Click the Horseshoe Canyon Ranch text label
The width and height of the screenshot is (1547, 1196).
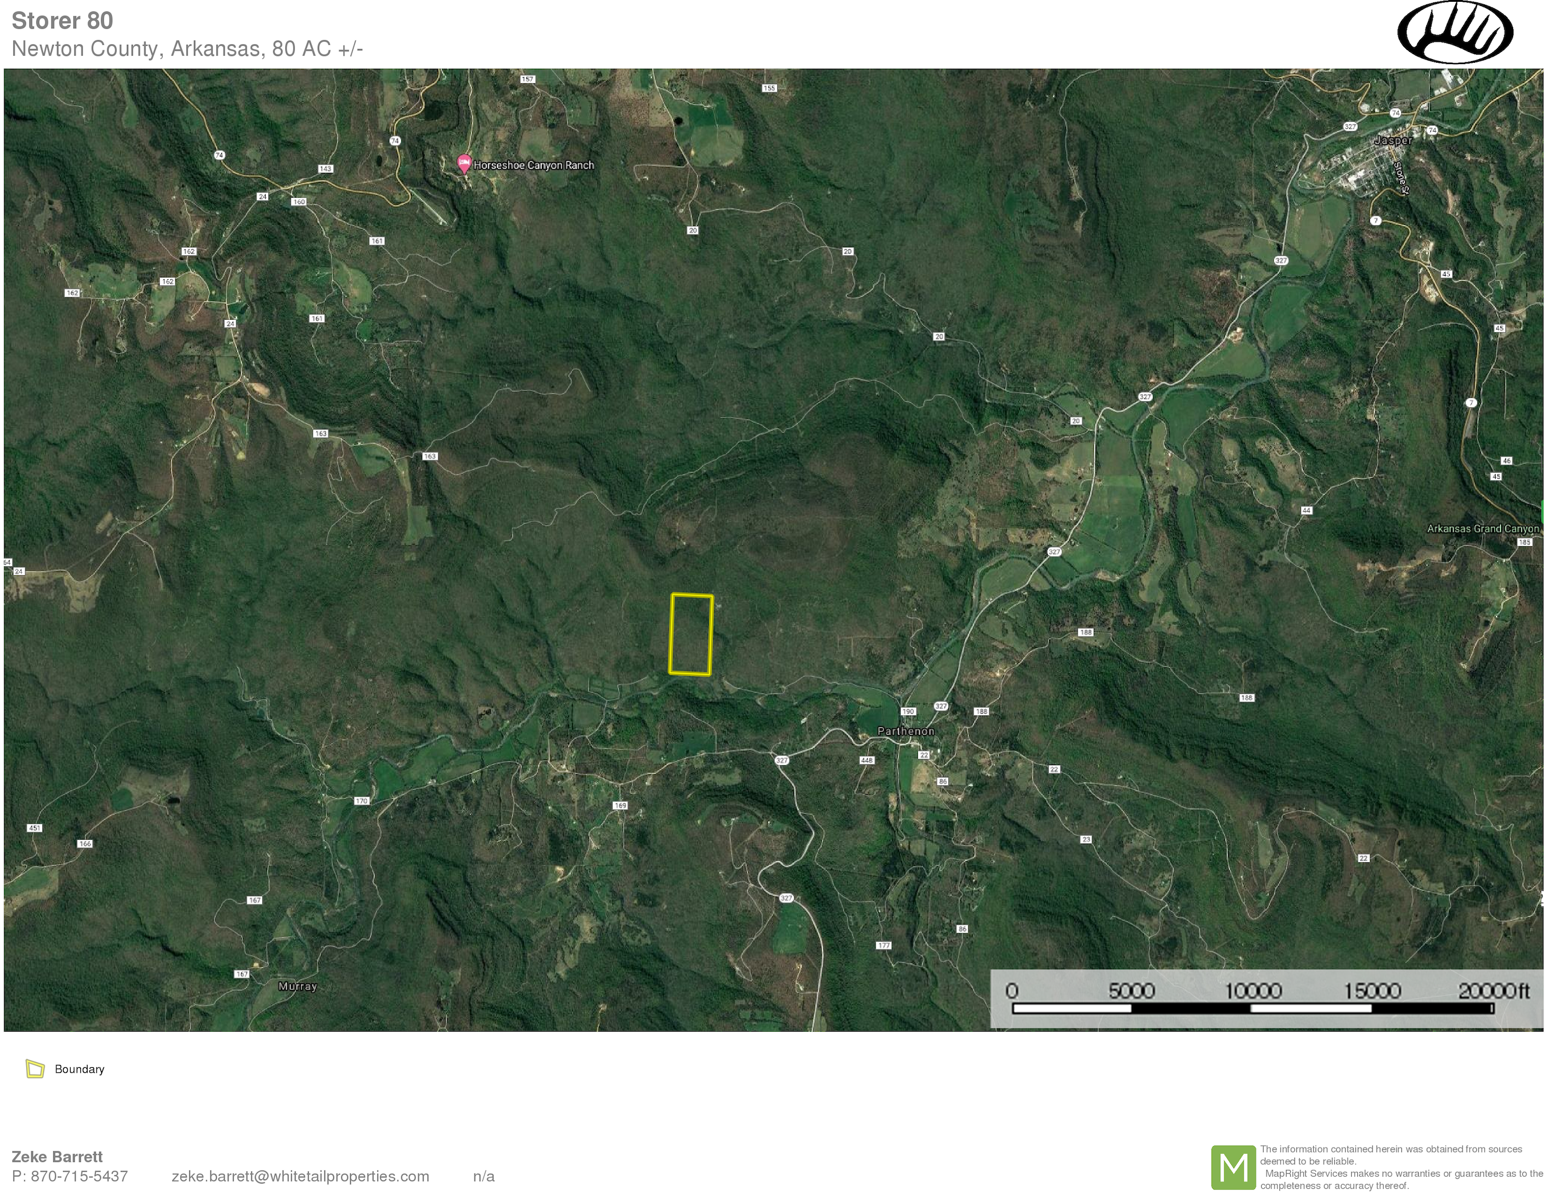[x=534, y=165]
